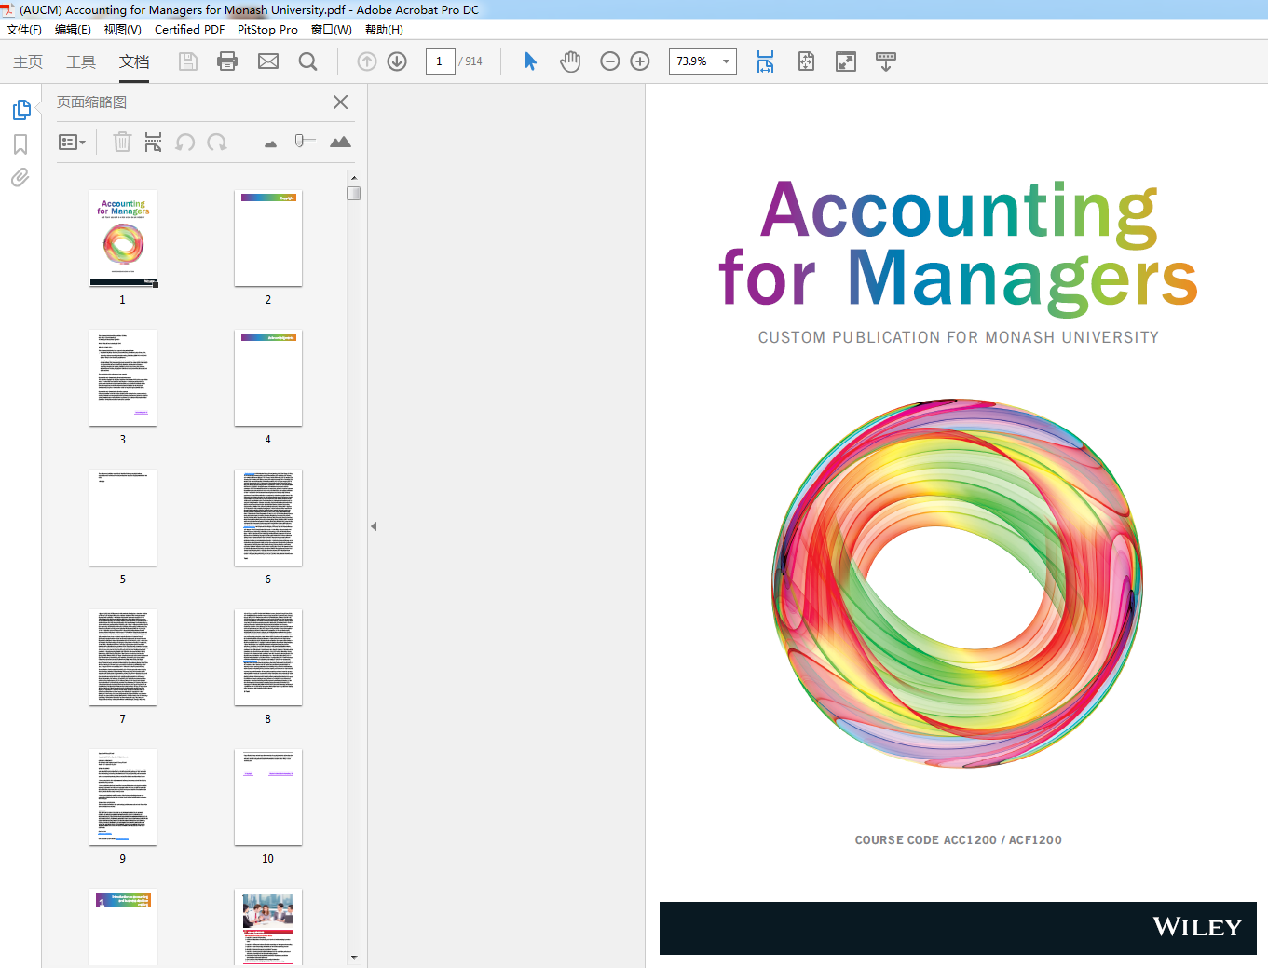The image size is (1268, 968).
Task: Open the Find text search icon
Action: point(308,61)
